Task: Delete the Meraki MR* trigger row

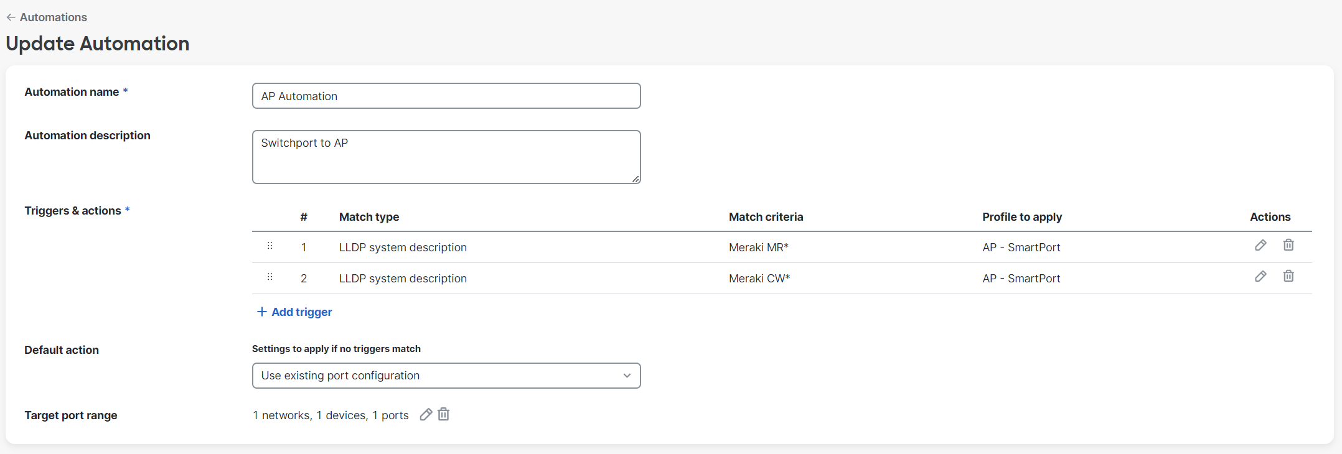Action: (x=1288, y=245)
